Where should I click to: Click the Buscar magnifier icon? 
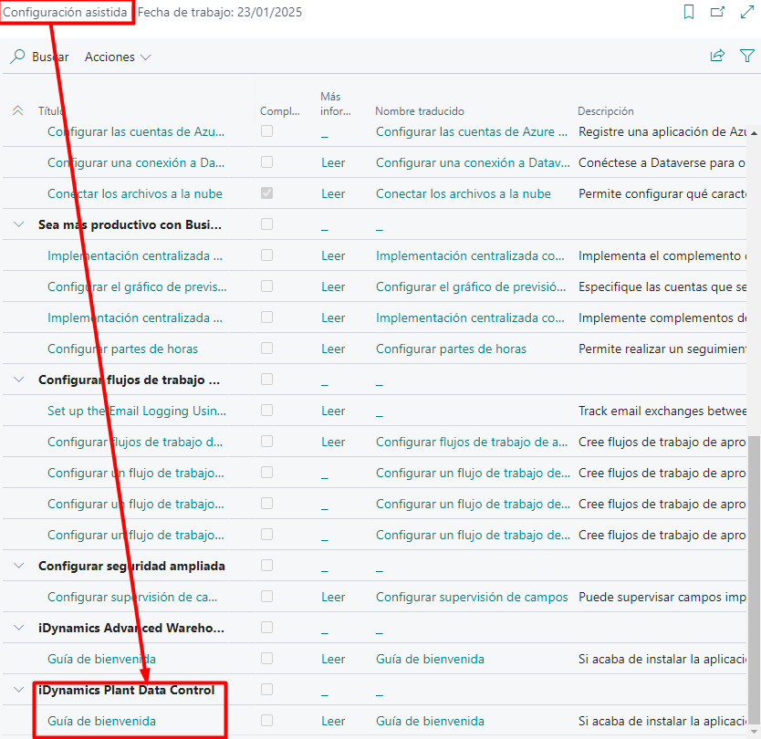(x=17, y=57)
